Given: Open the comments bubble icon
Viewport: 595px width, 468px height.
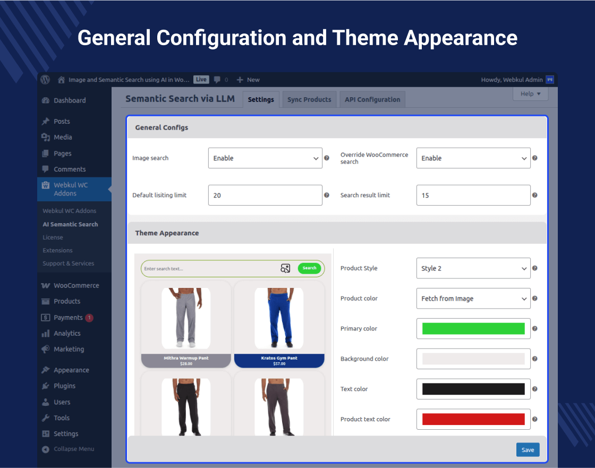Looking at the screenshot, I should 217,80.
